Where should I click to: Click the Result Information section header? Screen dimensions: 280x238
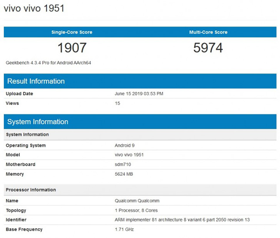coord(140,81)
